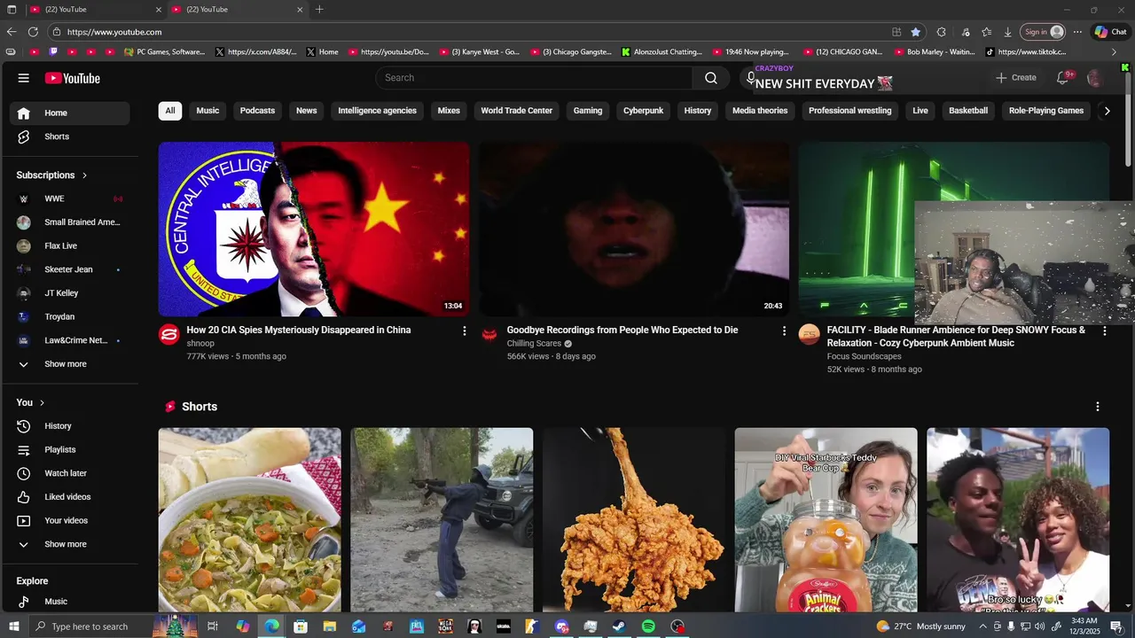Select the Mixes filter chip
This screenshot has width=1135, height=638.
coord(449,111)
